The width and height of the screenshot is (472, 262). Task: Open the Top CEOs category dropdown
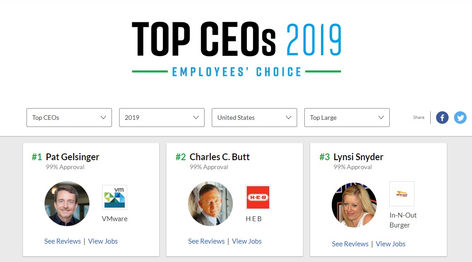pos(69,118)
